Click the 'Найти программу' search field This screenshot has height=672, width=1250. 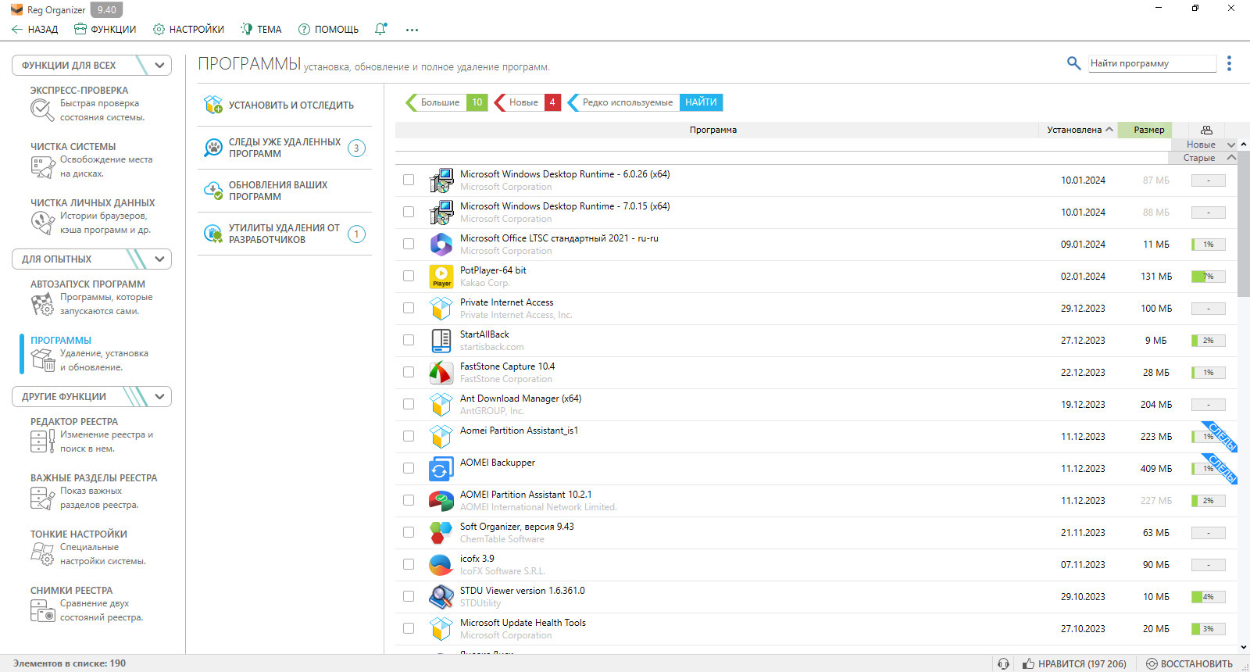(1152, 63)
